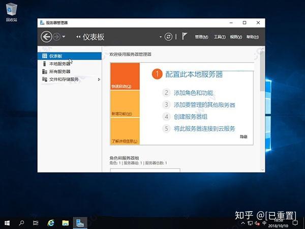Open the Recycle Bin desktop icon

(12, 12)
